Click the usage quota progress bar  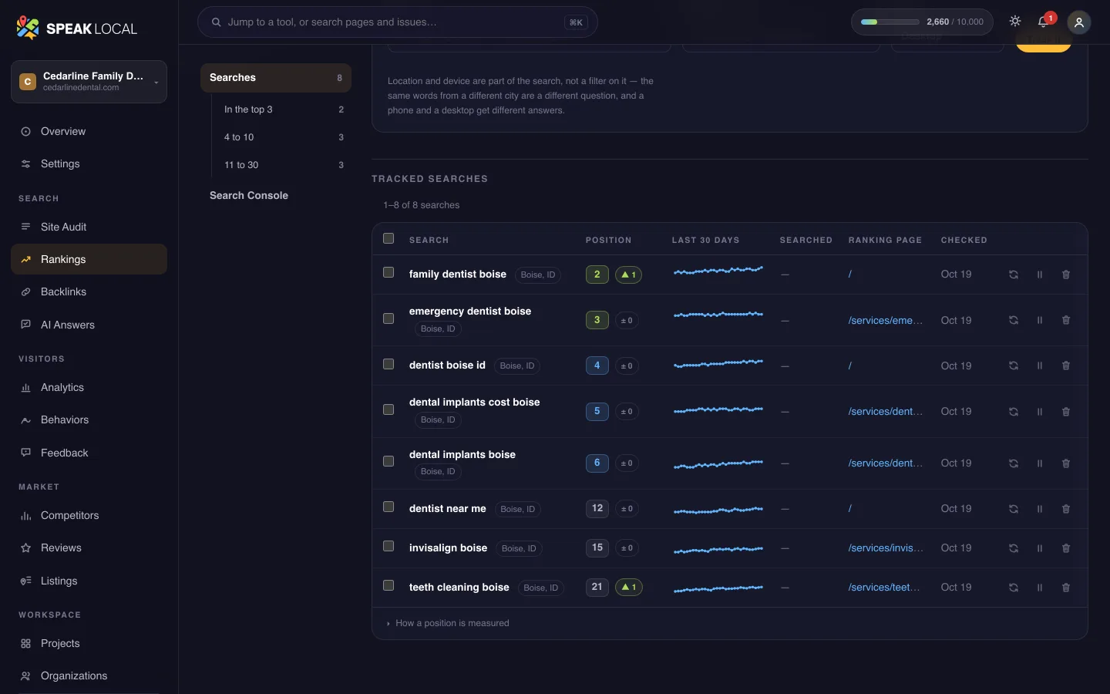click(x=890, y=22)
